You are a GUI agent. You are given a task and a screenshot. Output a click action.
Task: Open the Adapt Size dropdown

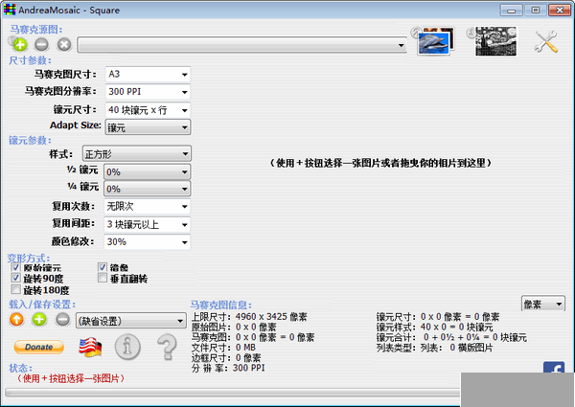148,127
